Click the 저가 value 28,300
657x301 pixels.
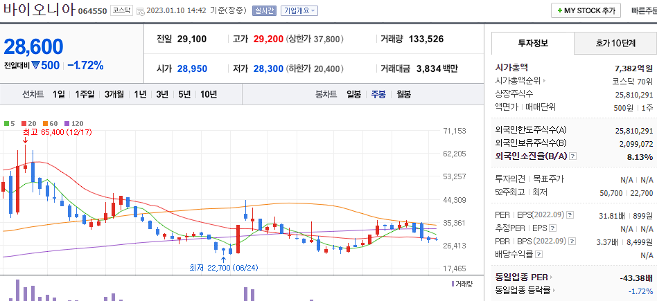(x=268, y=69)
